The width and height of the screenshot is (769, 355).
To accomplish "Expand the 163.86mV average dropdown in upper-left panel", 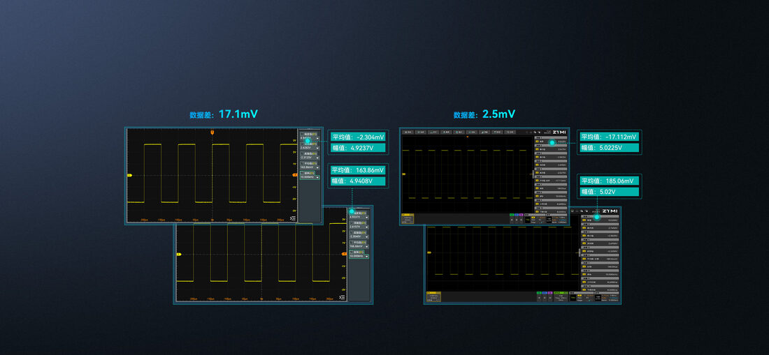I will (318, 167).
